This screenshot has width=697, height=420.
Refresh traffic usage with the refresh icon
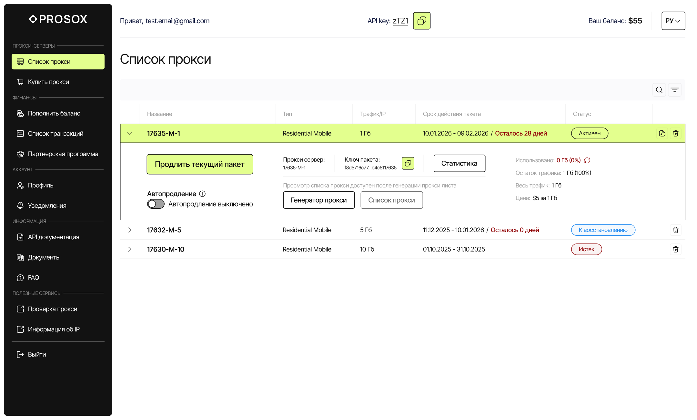(587, 160)
